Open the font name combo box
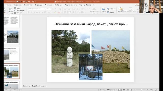Image resolution: width=163 pixels, height=91 pixels. [36, 9]
